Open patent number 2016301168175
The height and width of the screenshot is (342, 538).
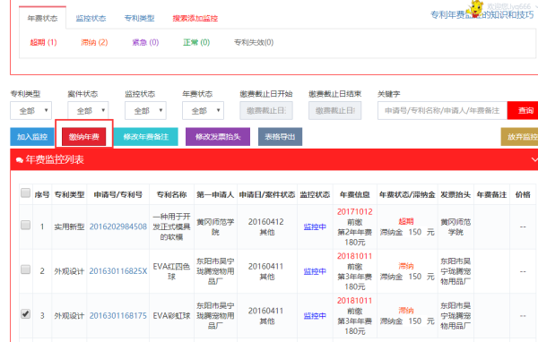(118, 316)
